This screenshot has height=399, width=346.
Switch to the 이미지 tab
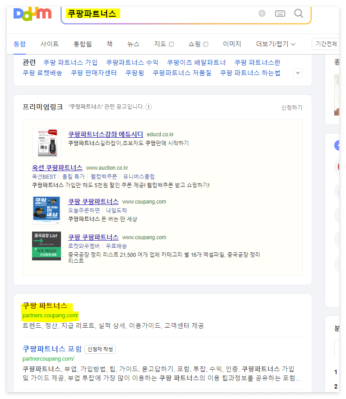[232, 44]
